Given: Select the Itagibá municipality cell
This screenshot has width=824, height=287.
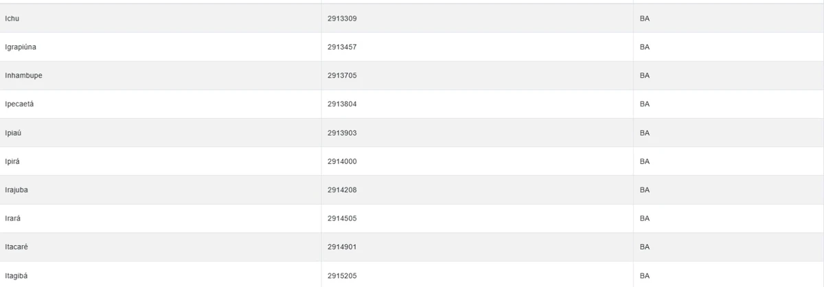Looking at the screenshot, I should 16,276.
